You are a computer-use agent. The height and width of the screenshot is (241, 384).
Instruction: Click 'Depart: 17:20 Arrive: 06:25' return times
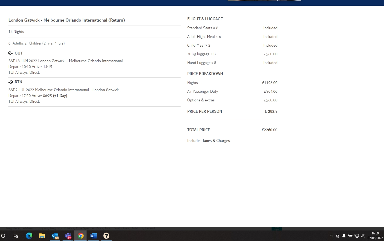click(38, 96)
